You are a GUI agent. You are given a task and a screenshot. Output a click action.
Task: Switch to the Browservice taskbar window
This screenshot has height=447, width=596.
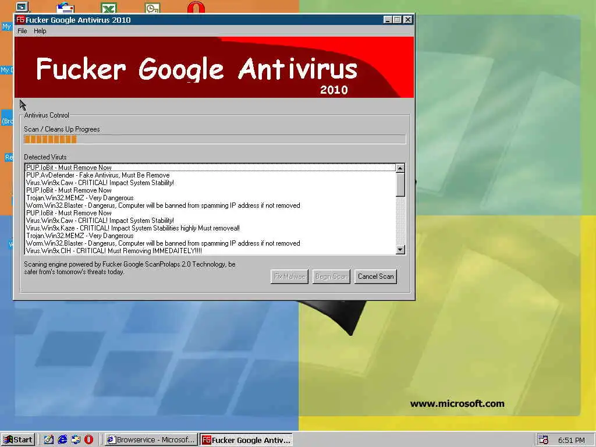[151, 440]
